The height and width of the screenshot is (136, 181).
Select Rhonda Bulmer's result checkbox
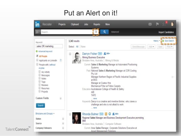pos(70,114)
